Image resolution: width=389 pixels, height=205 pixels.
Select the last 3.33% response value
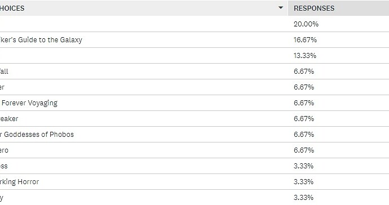[303, 198]
